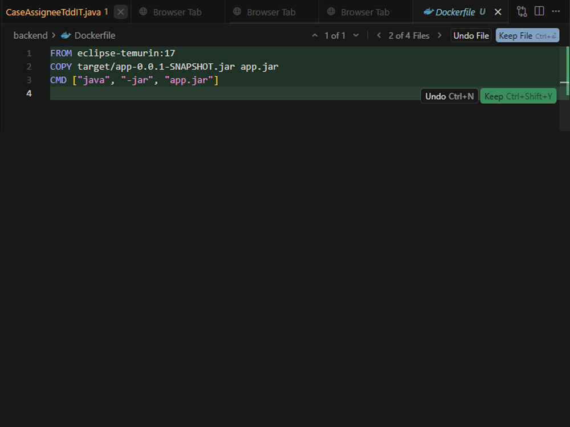Click the globe icon on third Browser Tab
This screenshot has width=570, height=427.
click(331, 11)
